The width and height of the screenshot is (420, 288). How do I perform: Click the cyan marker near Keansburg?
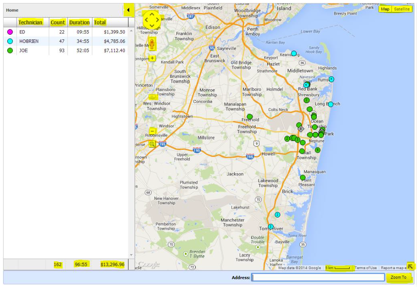[294, 53]
